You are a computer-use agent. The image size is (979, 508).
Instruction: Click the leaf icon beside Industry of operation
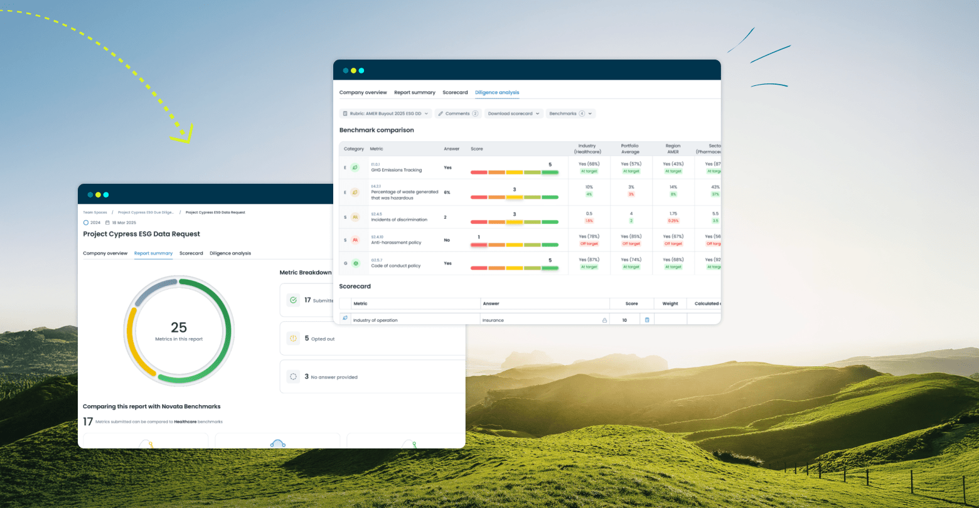pyautogui.click(x=345, y=319)
